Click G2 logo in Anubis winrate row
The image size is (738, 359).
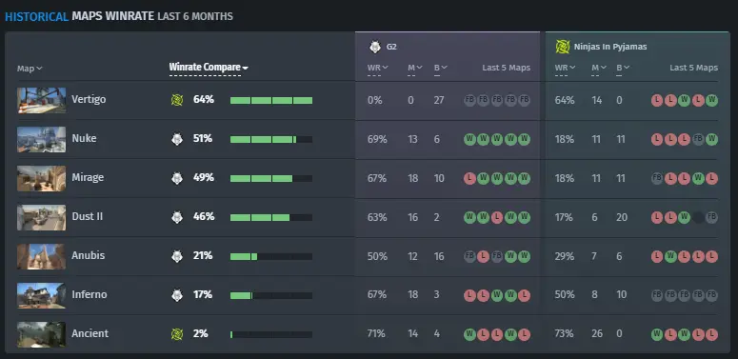[177, 256]
